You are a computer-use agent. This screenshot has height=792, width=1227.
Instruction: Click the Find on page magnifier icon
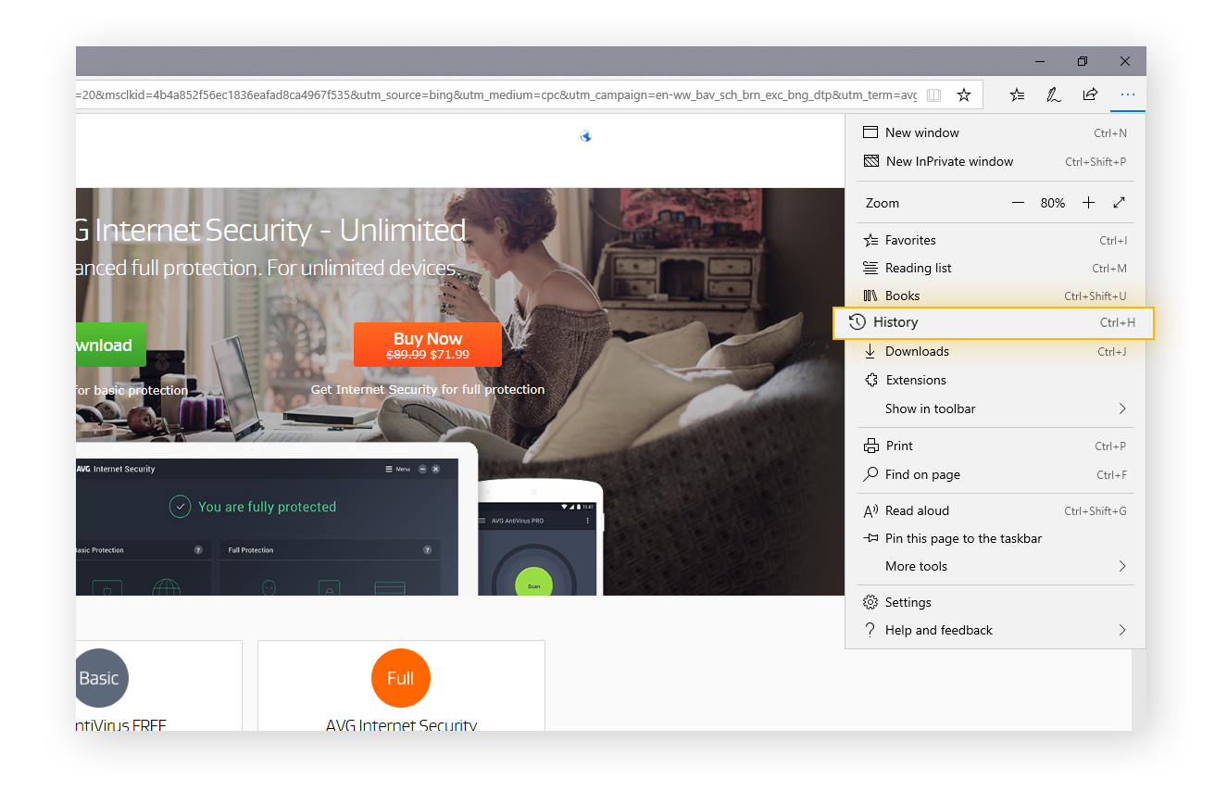click(870, 474)
